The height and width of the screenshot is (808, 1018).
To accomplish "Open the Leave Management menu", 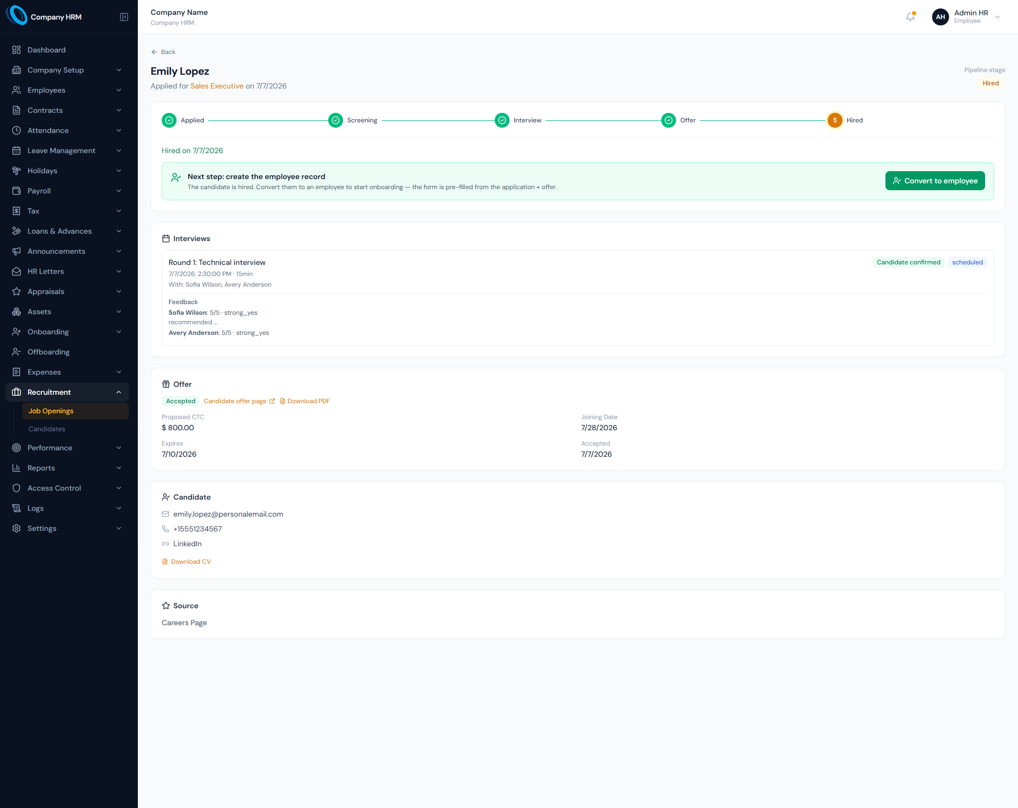I will [67, 150].
